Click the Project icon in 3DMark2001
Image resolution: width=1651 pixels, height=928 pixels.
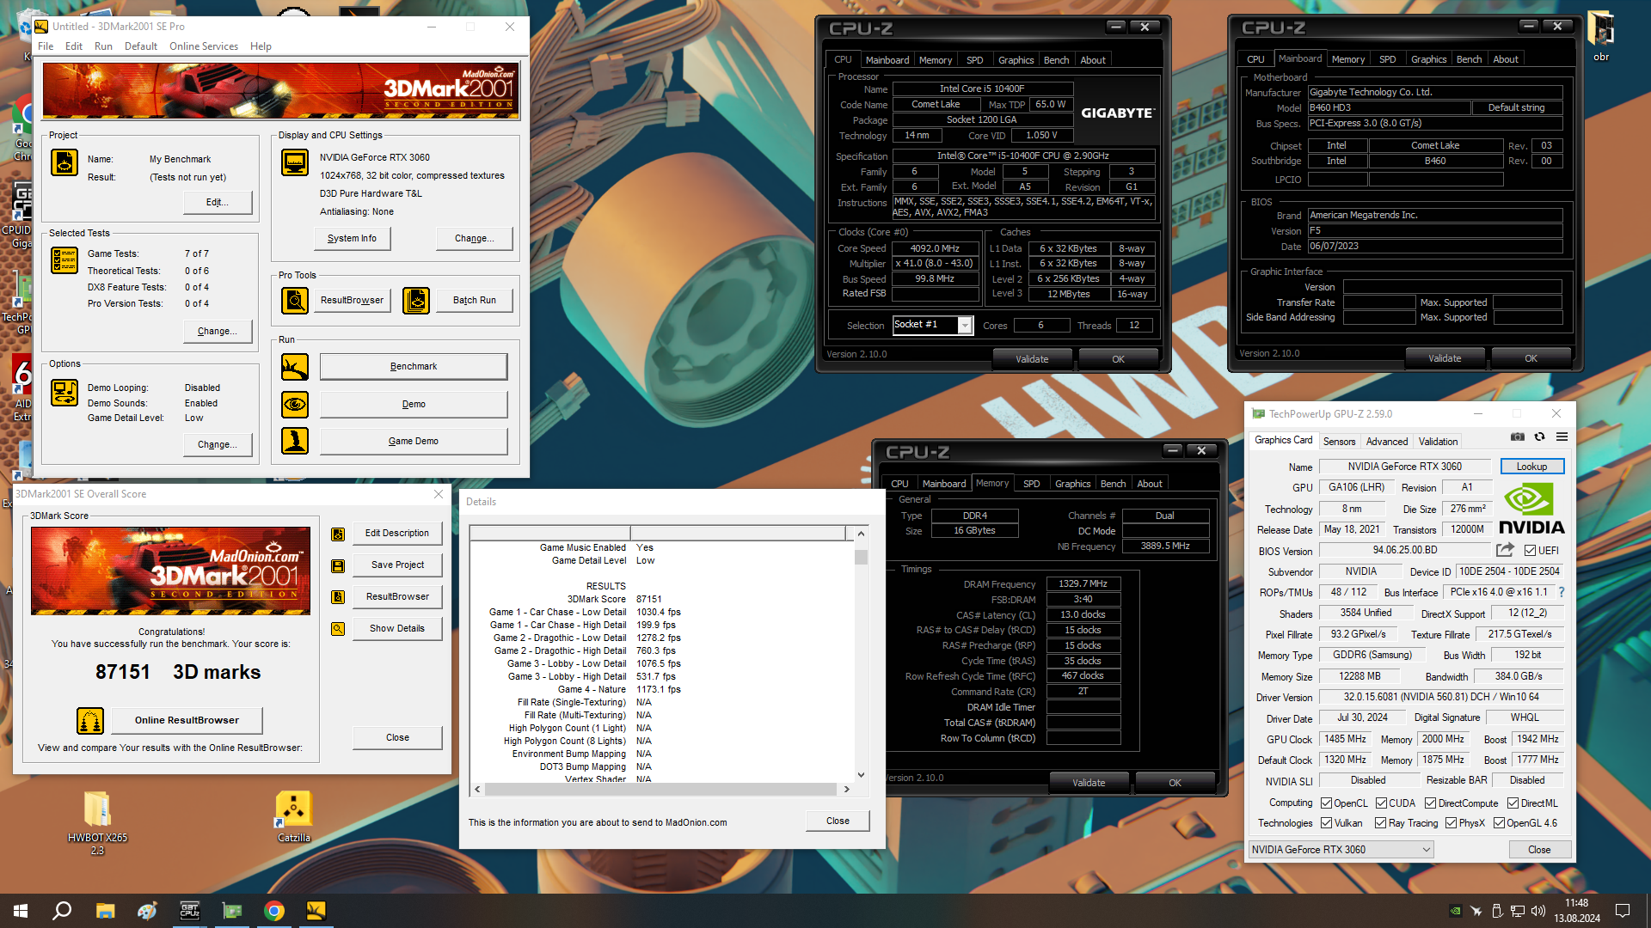tap(64, 162)
